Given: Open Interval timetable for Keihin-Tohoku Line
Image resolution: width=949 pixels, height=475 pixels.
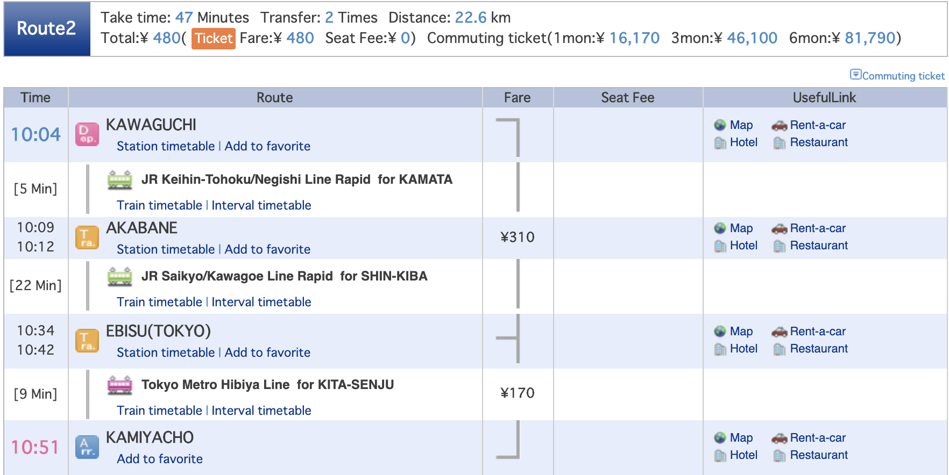Looking at the screenshot, I should tap(261, 205).
